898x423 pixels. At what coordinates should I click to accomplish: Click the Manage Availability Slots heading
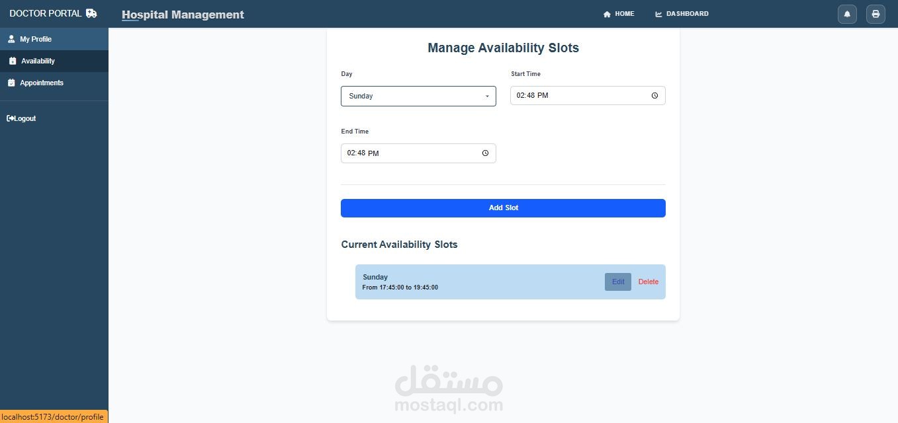[503, 48]
